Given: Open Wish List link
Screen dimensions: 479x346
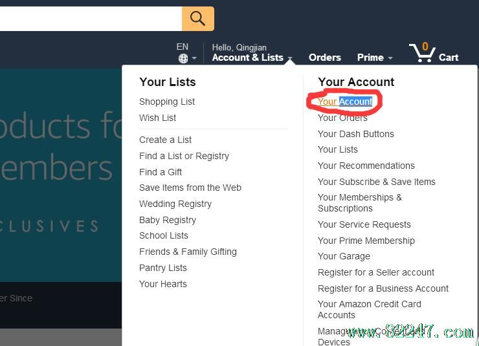Looking at the screenshot, I should point(157,118).
